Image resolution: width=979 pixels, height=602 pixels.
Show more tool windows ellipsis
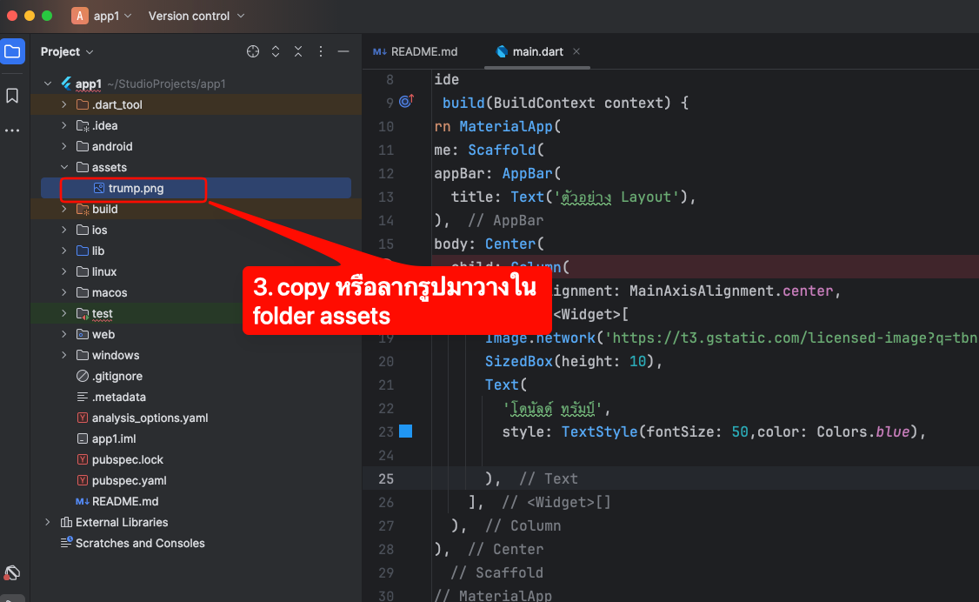tap(12, 130)
